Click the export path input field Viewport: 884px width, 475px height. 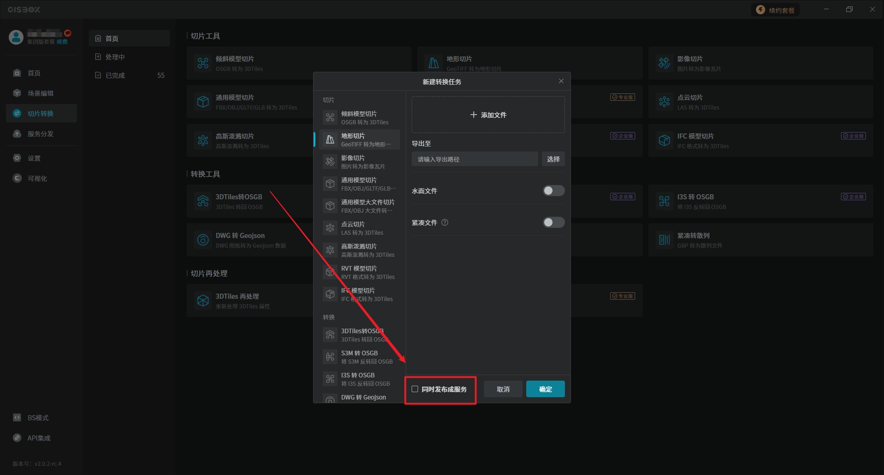474,159
